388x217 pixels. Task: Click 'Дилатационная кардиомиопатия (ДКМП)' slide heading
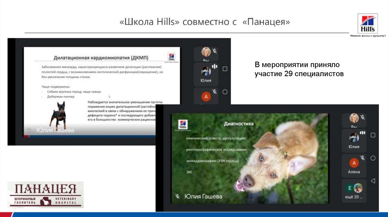(x=101, y=58)
